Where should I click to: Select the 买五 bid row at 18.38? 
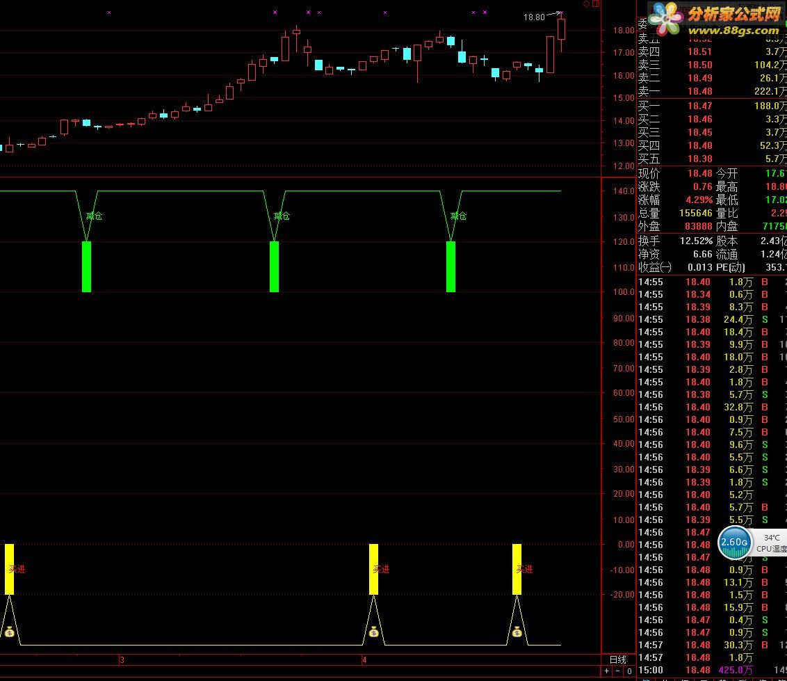click(712, 159)
